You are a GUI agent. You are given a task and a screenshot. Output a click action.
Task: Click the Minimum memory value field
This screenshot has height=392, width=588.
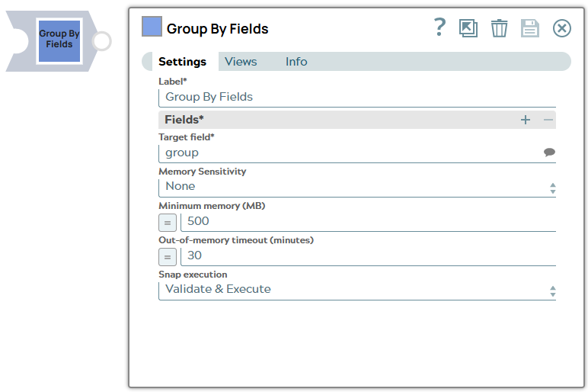tap(369, 221)
